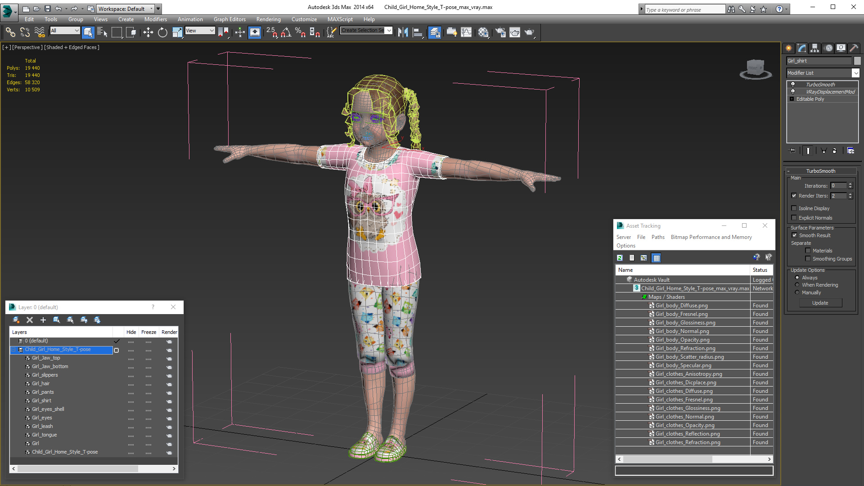
Task: Click the Update button in TurboSmooth
Action: tap(820, 303)
